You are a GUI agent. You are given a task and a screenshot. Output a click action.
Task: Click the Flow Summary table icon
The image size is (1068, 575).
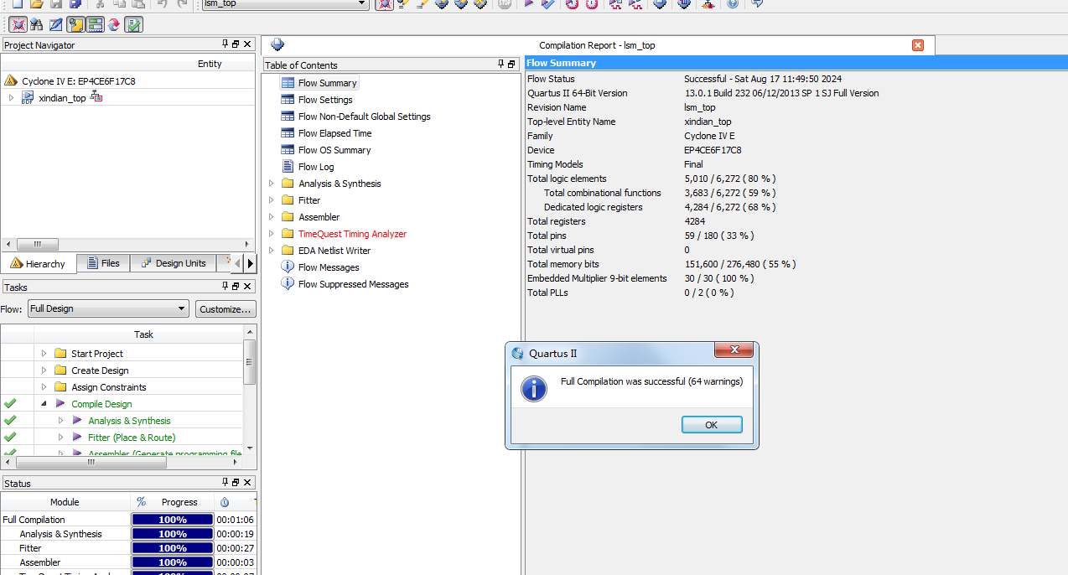(x=288, y=83)
